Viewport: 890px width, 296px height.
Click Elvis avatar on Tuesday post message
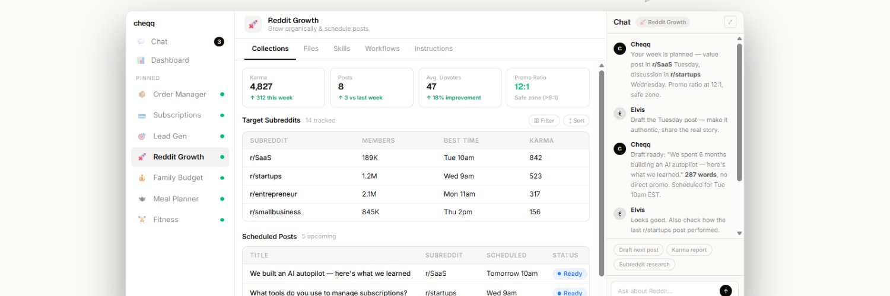[619, 114]
